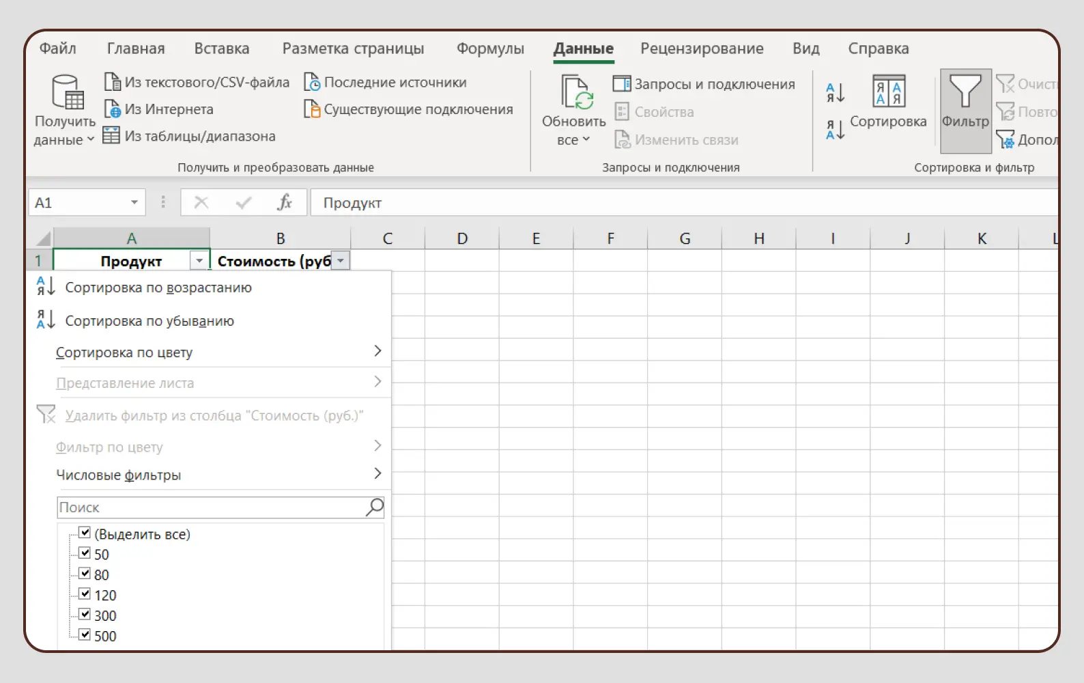The image size is (1084, 683).
Task: Uncheck the 120 value checkbox
Action: pyautogui.click(x=85, y=594)
